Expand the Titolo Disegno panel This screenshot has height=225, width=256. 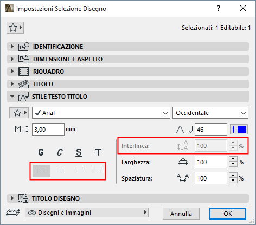(12, 198)
